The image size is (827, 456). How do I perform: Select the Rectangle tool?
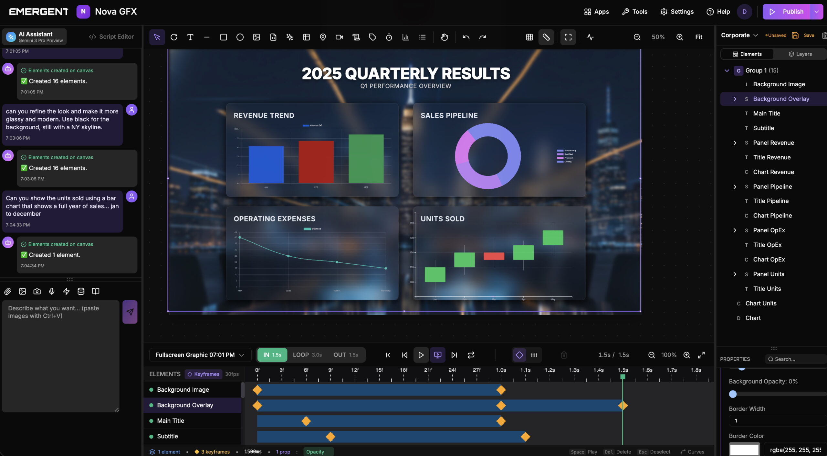pos(223,37)
